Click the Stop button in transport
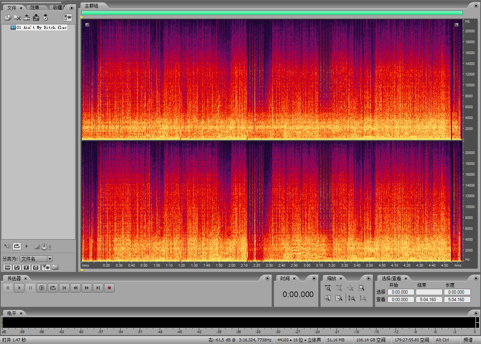 coord(8,288)
